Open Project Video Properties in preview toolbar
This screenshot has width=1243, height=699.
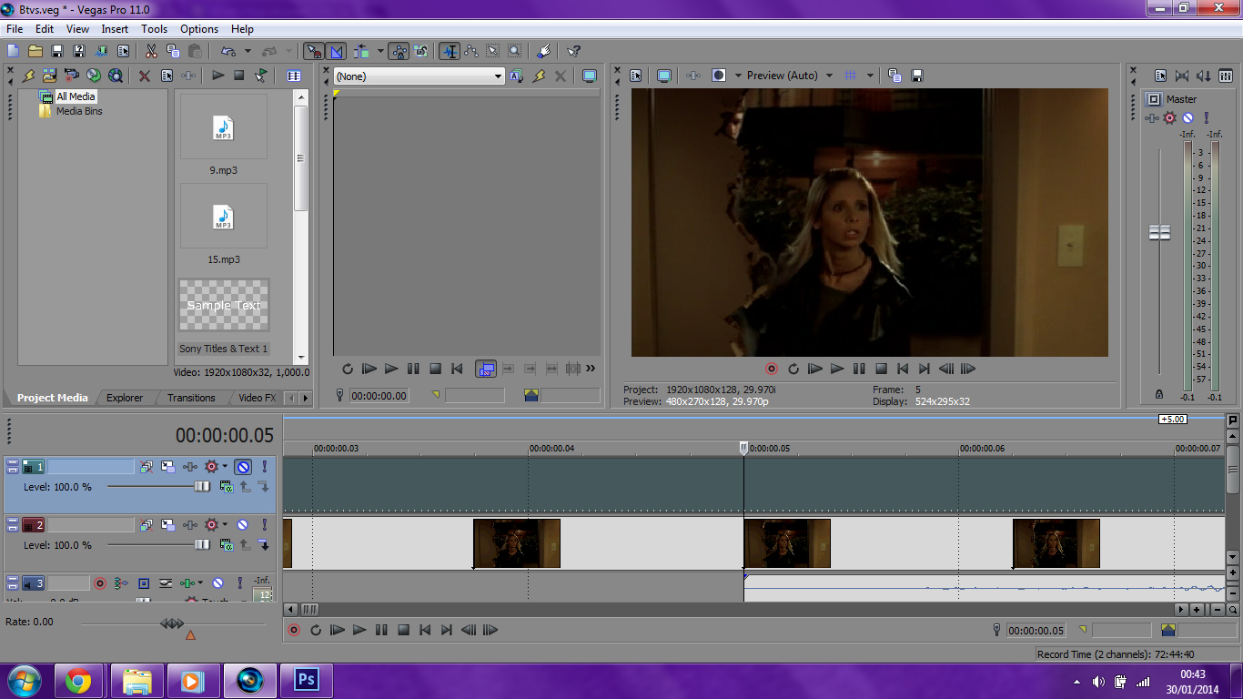click(636, 76)
